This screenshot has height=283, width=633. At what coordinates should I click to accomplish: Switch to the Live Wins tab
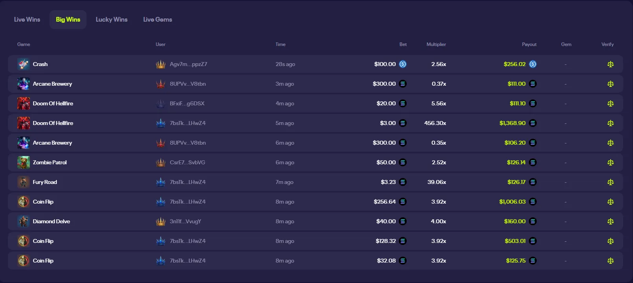tap(27, 20)
